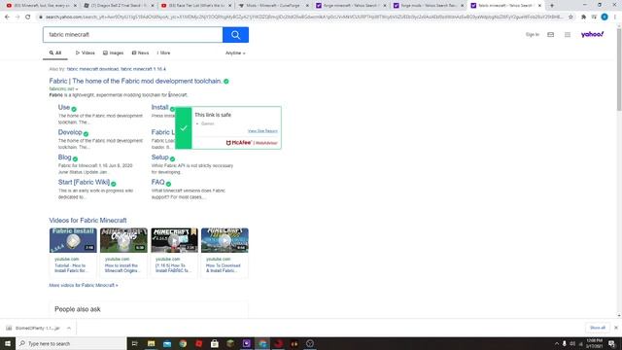Close the downloads bar with X
Screen dimensions: 622x350
coord(615,328)
